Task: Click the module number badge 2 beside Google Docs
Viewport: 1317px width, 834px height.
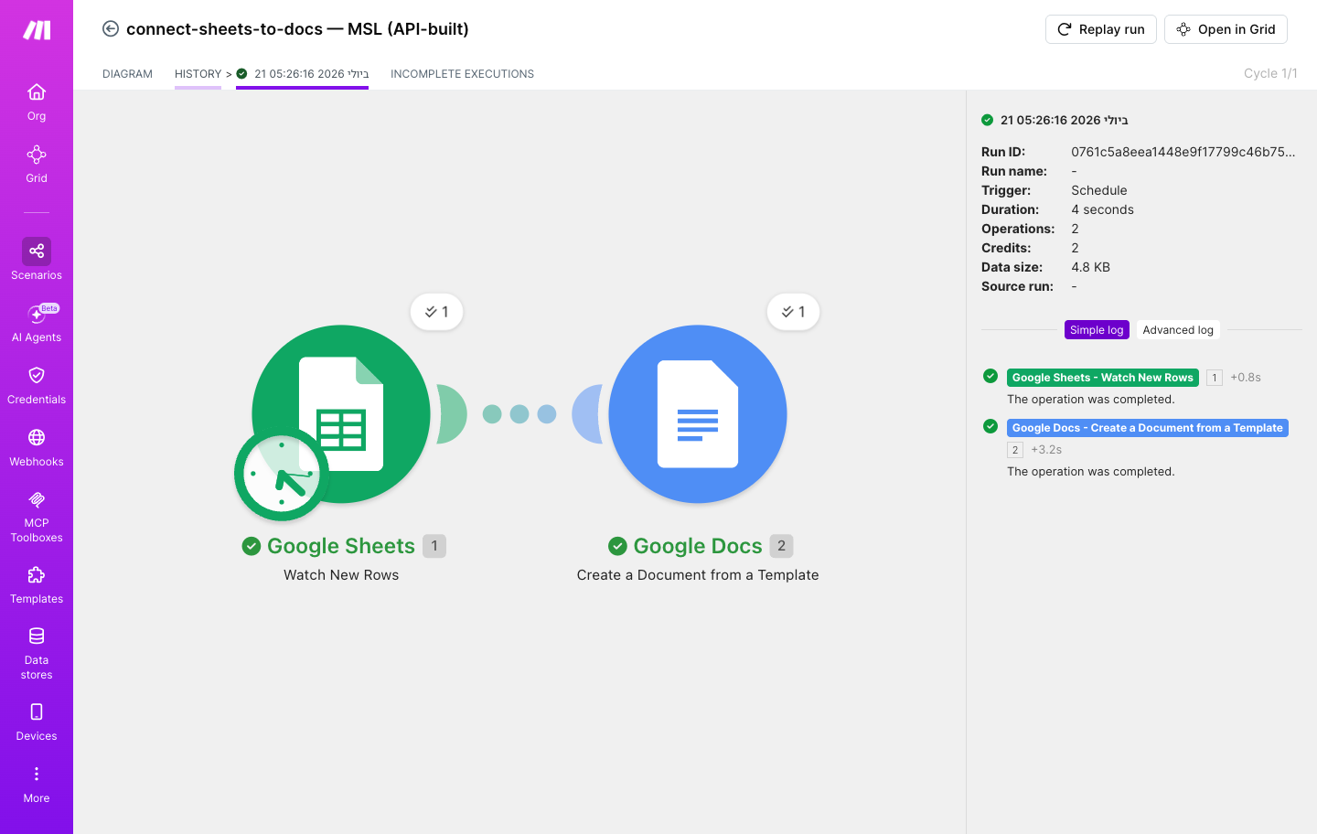Action: [x=781, y=546]
